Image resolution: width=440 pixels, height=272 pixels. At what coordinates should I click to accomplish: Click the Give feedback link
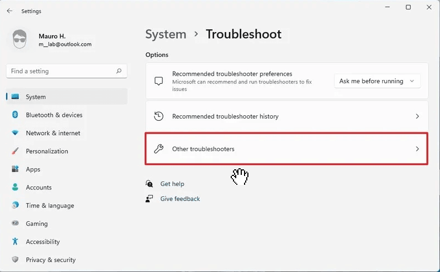tap(180, 199)
